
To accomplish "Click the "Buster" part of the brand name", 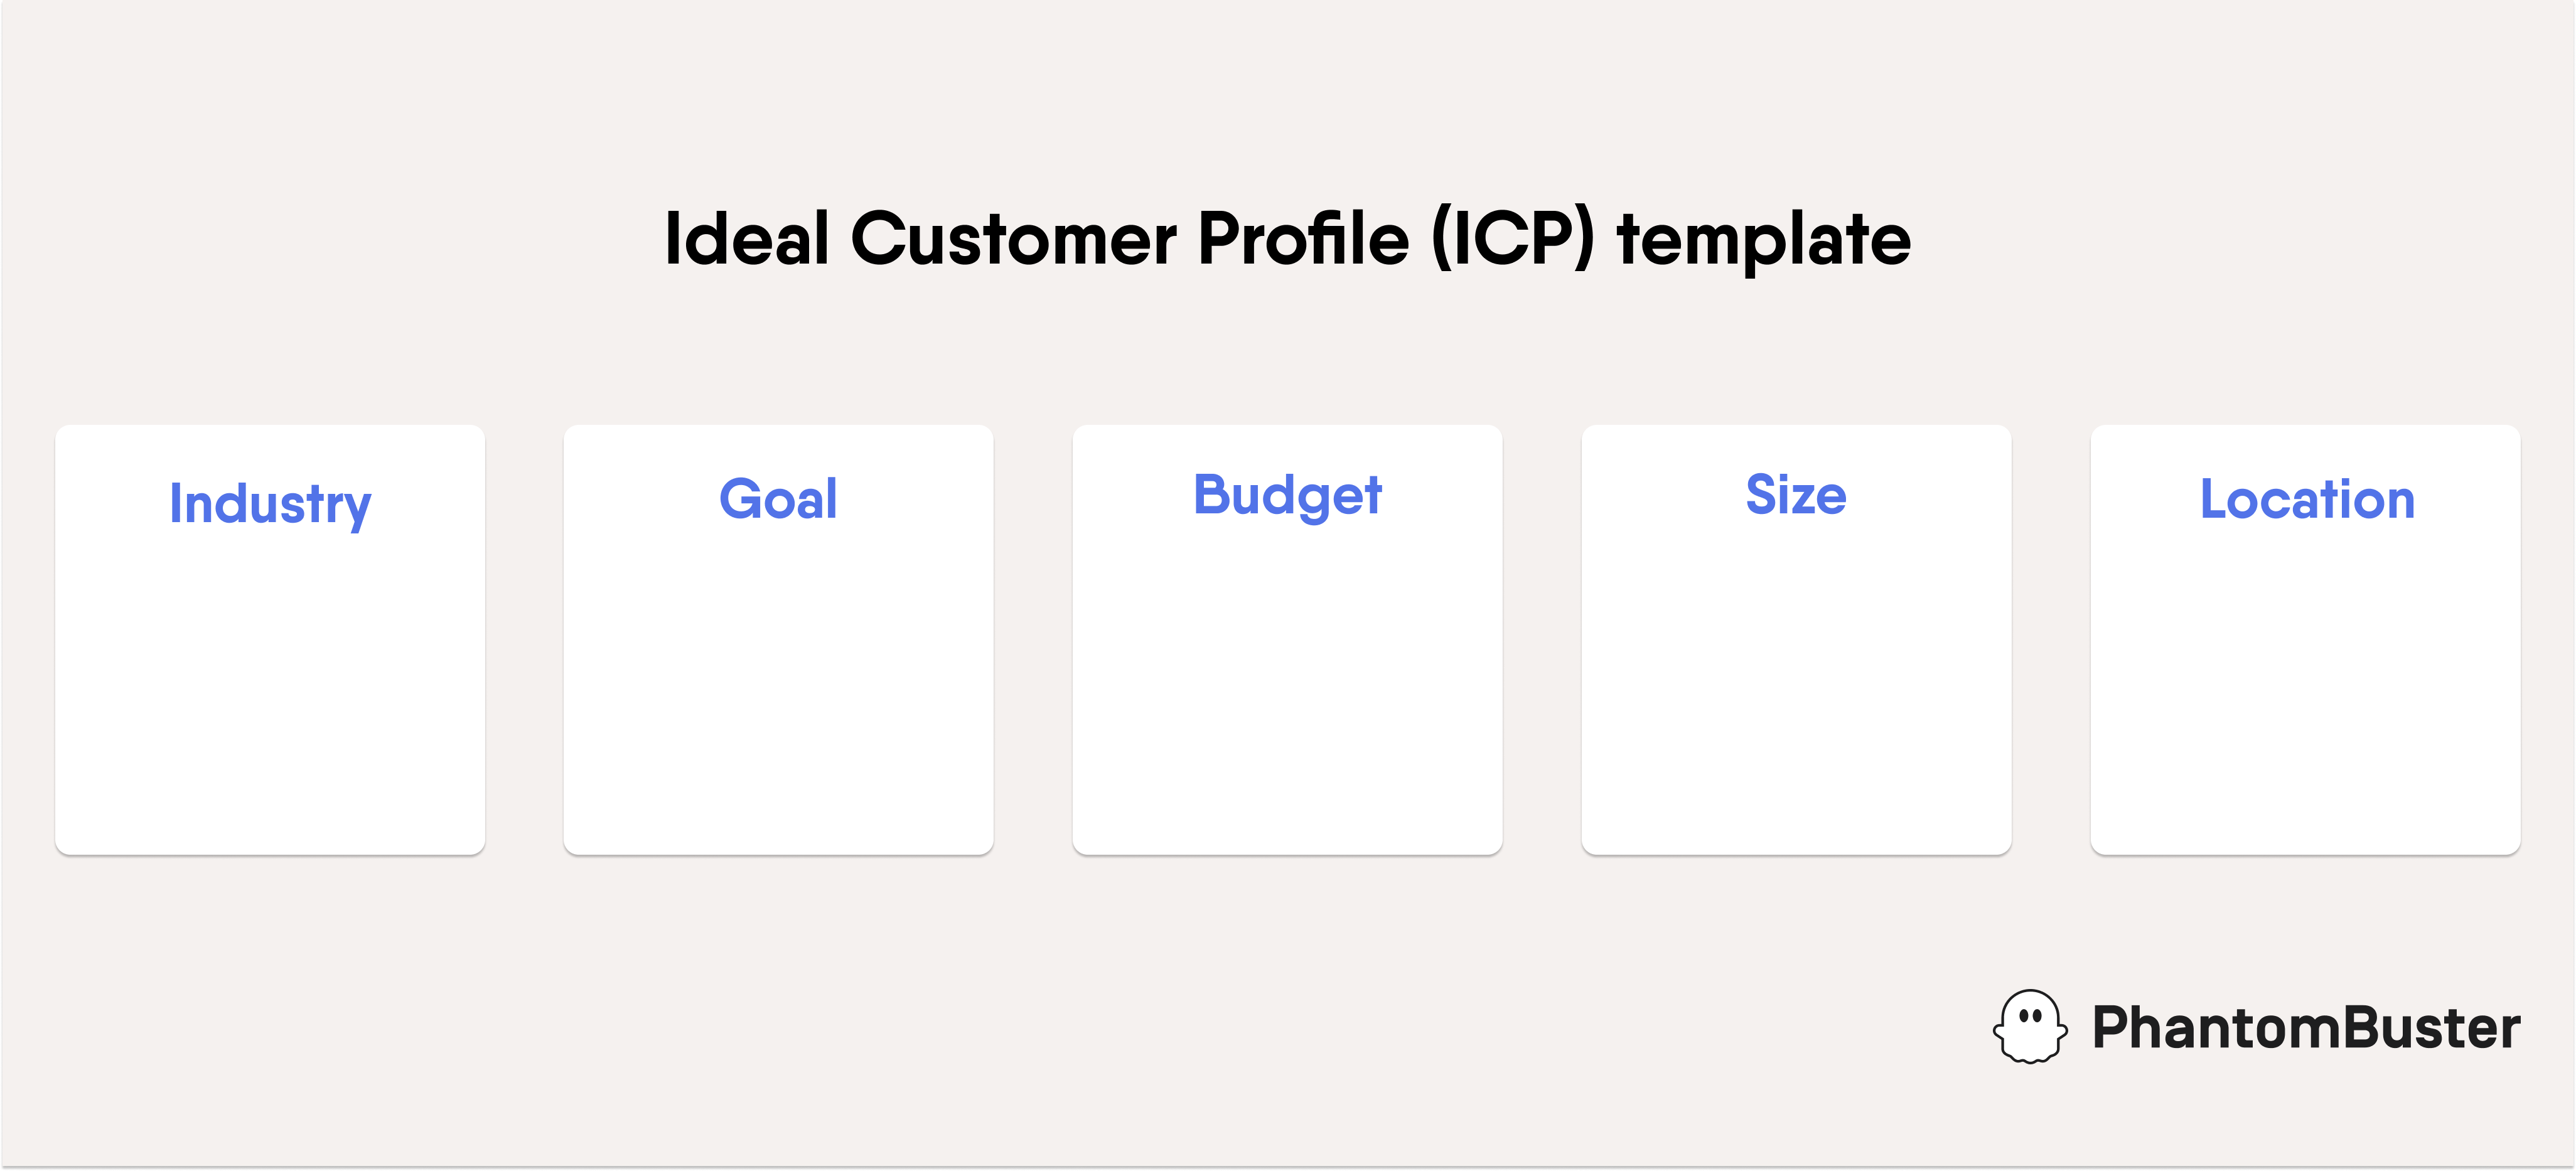I will click(x=2420, y=1028).
